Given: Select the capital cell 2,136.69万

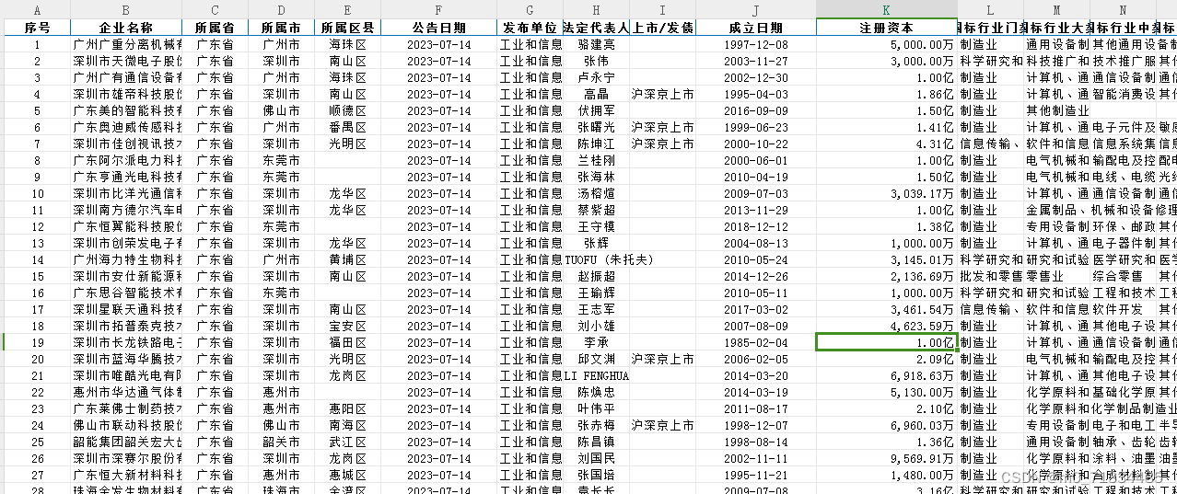Looking at the screenshot, I should pos(886,276).
